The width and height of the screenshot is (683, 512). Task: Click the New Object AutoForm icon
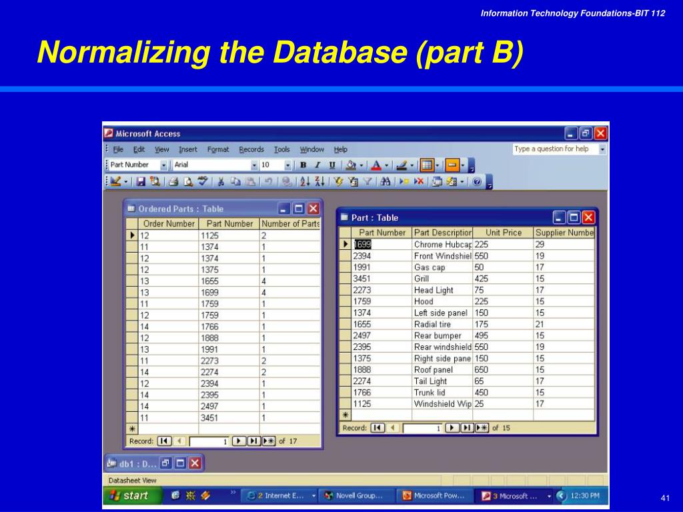(452, 181)
